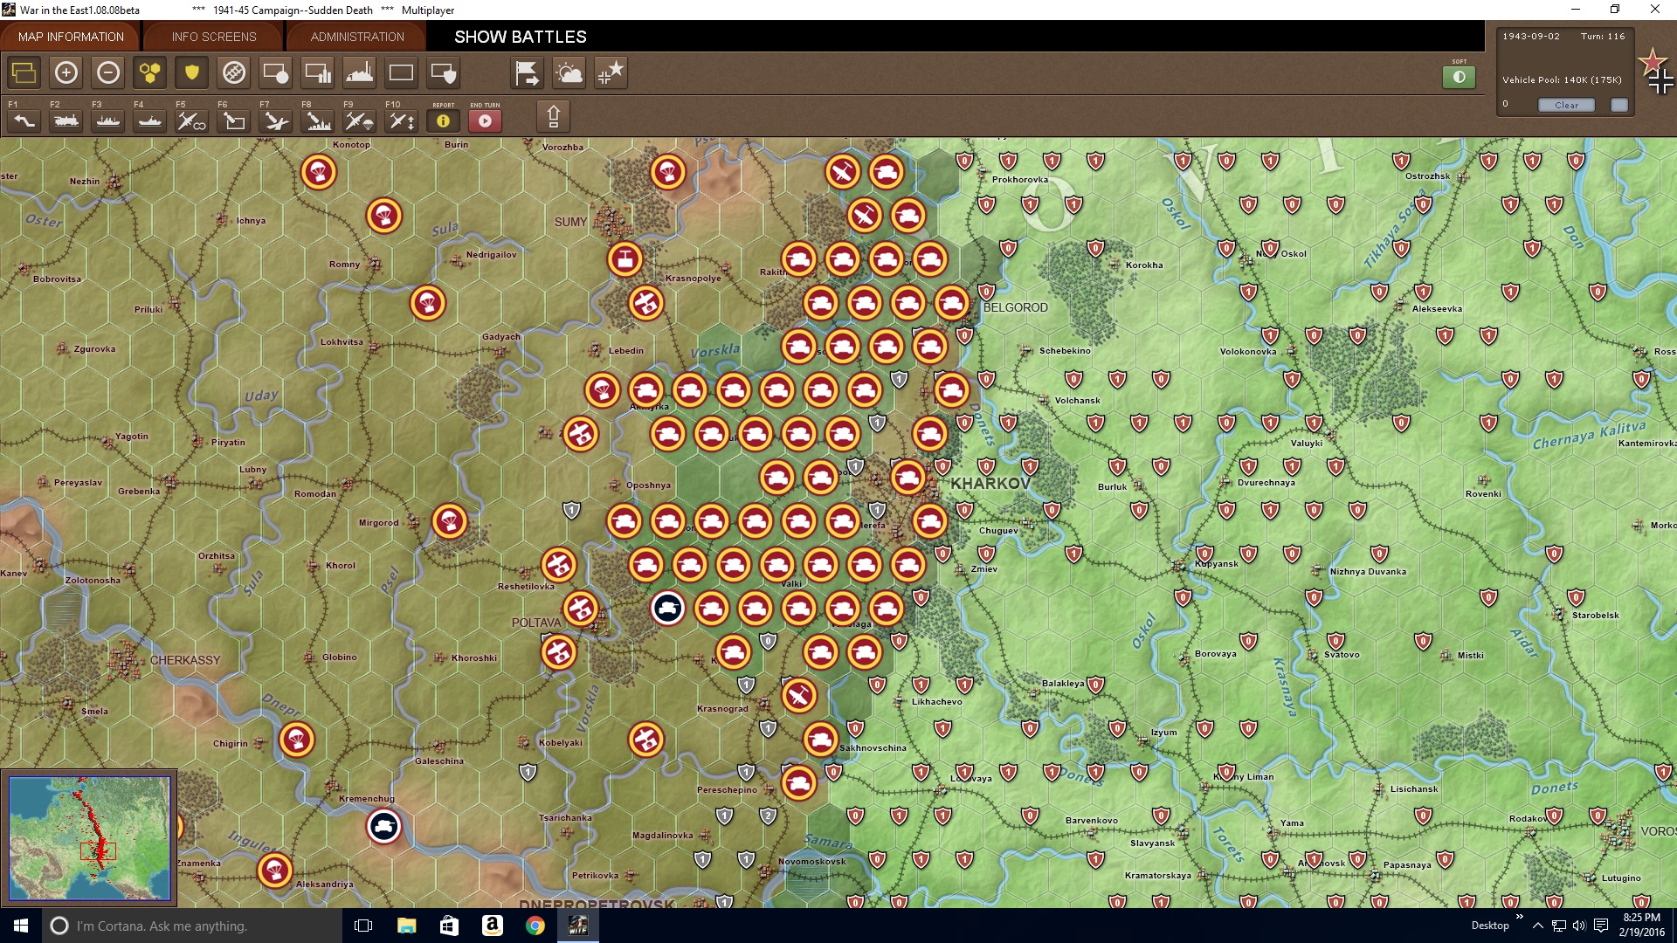Select F9 air transport parachute icon
The image size is (1677, 943).
[x=360, y=120]
